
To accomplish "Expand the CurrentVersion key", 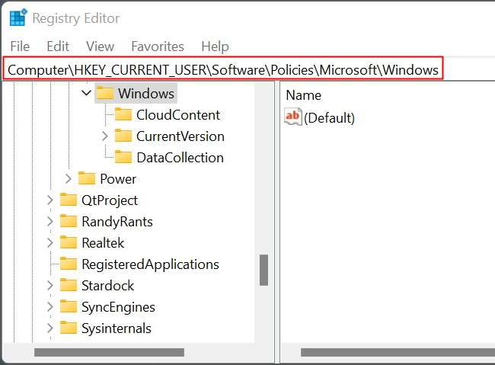I will click(x=104, y=136).
